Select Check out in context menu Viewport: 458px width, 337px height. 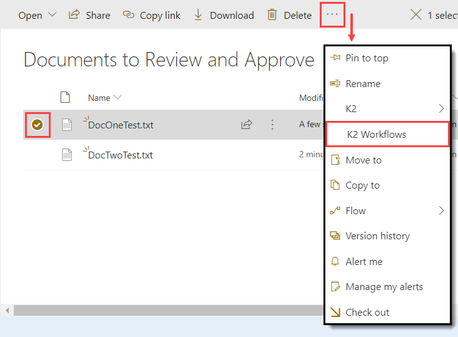pos(367,313)
